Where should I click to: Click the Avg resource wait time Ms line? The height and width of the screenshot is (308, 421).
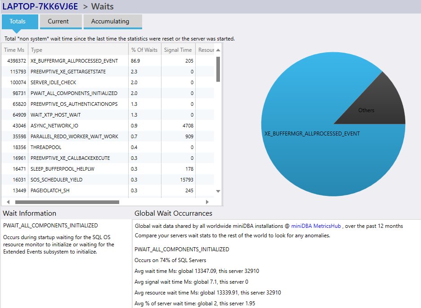207,292
